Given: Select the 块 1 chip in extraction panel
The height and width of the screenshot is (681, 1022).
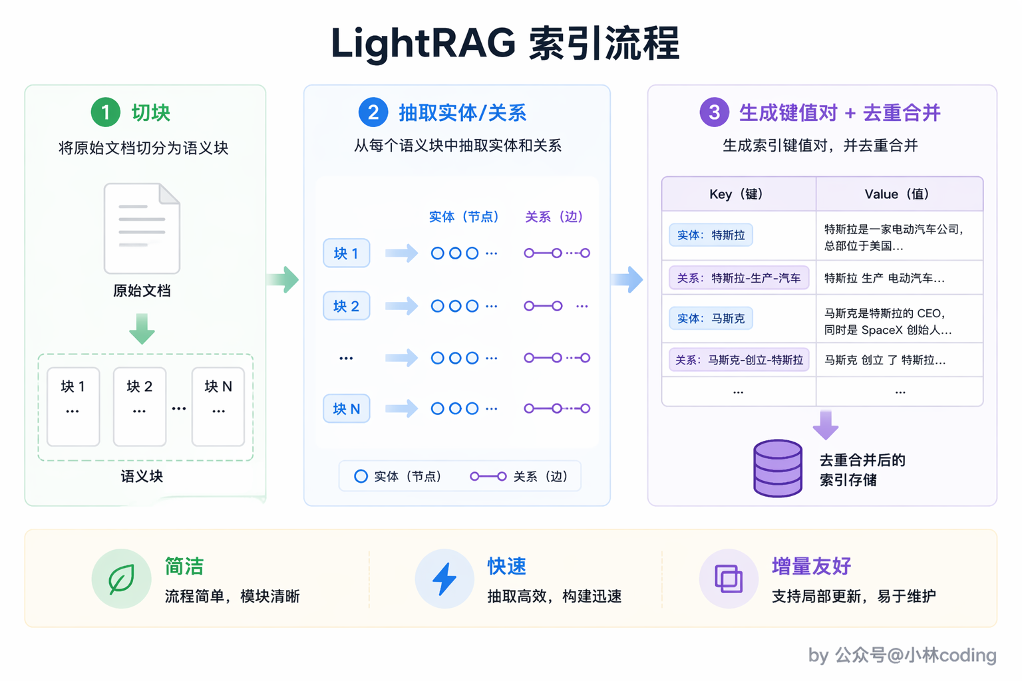Looking at the screenshot, I should 347,253.
